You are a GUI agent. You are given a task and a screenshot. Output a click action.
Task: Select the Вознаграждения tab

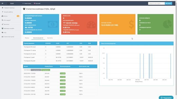(x=38, y=38)
